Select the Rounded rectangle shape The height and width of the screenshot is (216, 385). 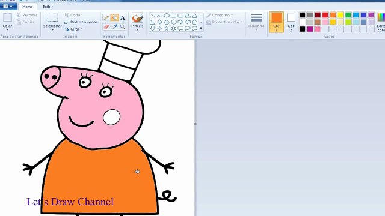[x=180, y=16]
